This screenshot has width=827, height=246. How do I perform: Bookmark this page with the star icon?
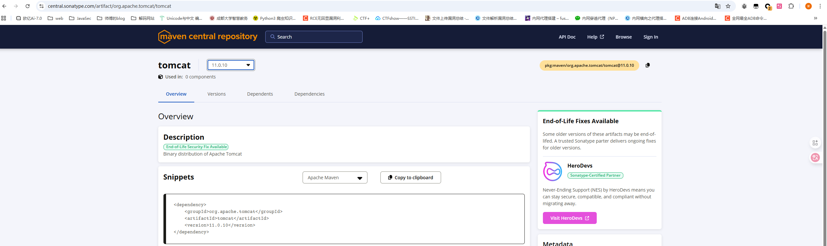point(728,6)
